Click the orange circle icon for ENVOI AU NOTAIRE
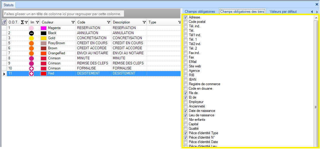This screenshot has height=149, width=320. click(x=31, y=53)
